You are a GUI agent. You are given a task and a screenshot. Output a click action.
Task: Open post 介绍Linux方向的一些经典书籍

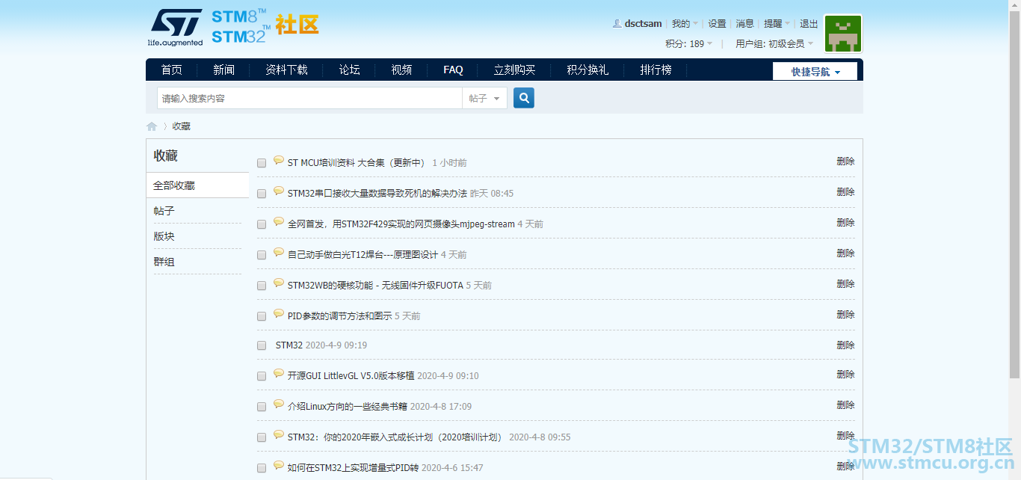(348, 407)
